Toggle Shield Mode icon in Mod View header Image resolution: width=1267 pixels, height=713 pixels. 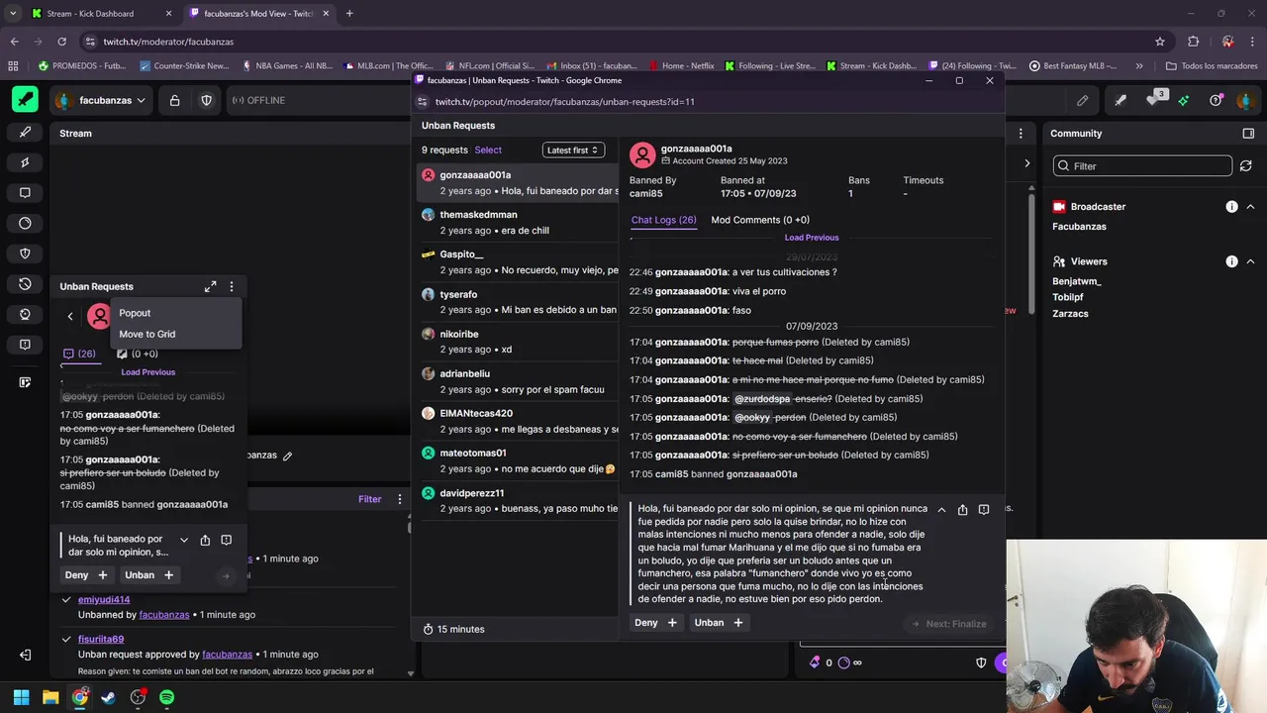206,100
